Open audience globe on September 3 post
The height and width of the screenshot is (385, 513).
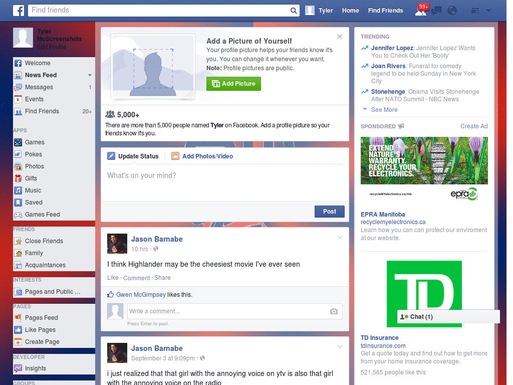pos(202,358)
